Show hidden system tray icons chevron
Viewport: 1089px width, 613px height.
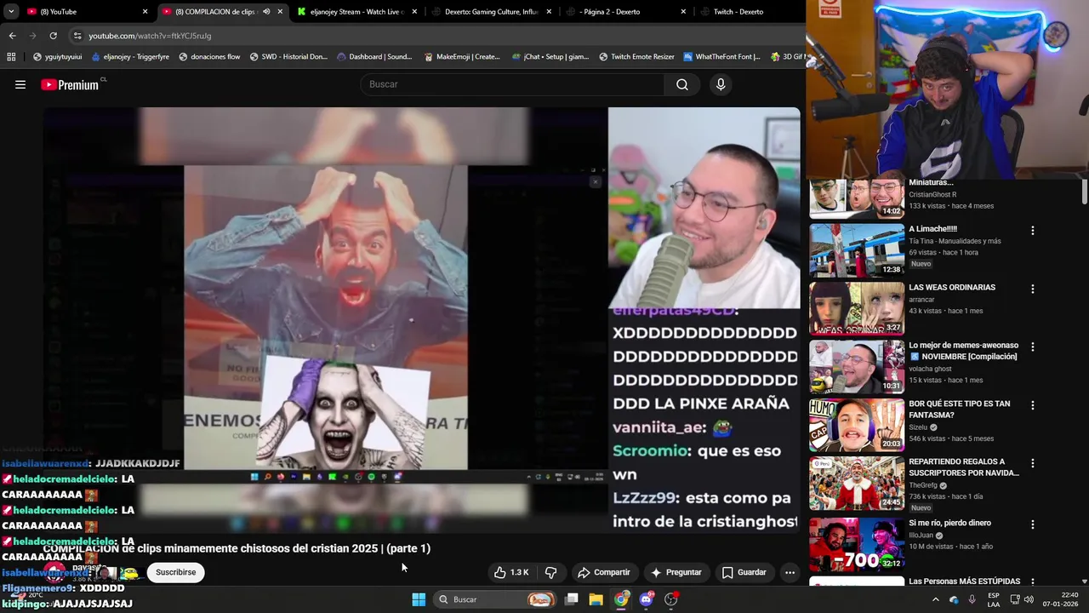pyautogui.click(x=935, y=599)
